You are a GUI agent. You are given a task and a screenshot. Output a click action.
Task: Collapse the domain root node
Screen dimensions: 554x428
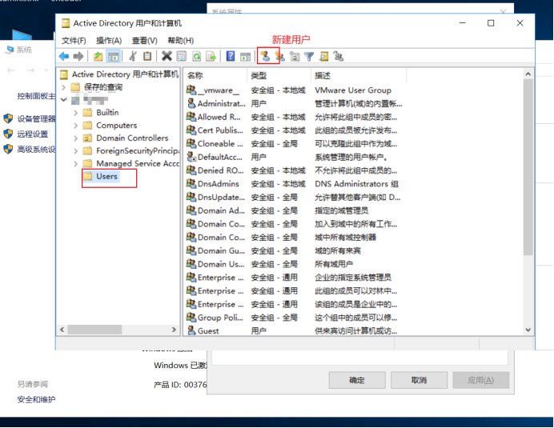63,99
